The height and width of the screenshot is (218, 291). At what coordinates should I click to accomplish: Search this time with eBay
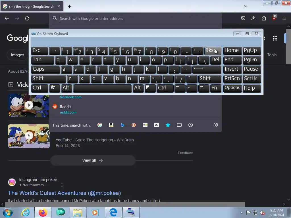tap(145, 125)
